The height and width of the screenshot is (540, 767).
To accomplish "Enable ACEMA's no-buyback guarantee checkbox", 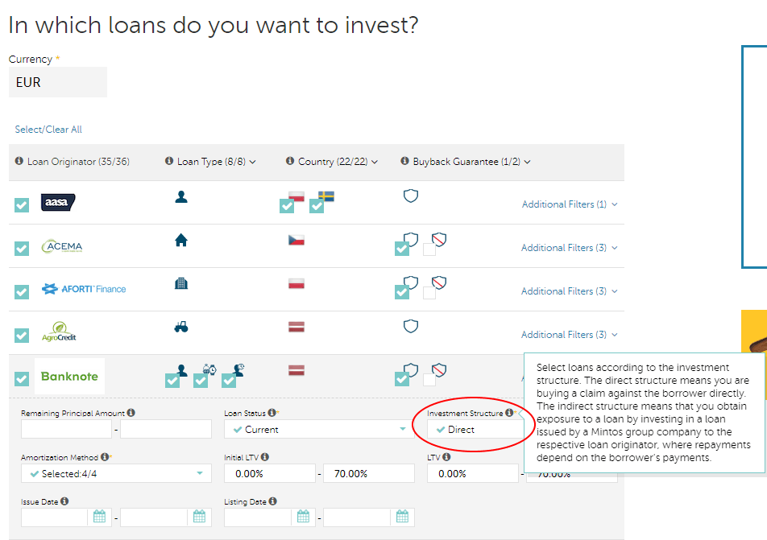I will coord(429,249).
